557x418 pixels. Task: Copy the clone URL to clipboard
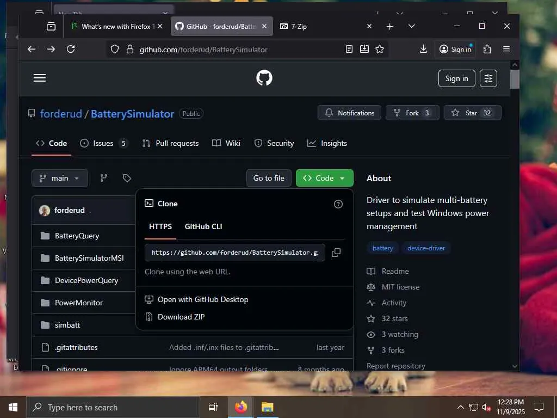pyautogui.click(x=336, y=253)
